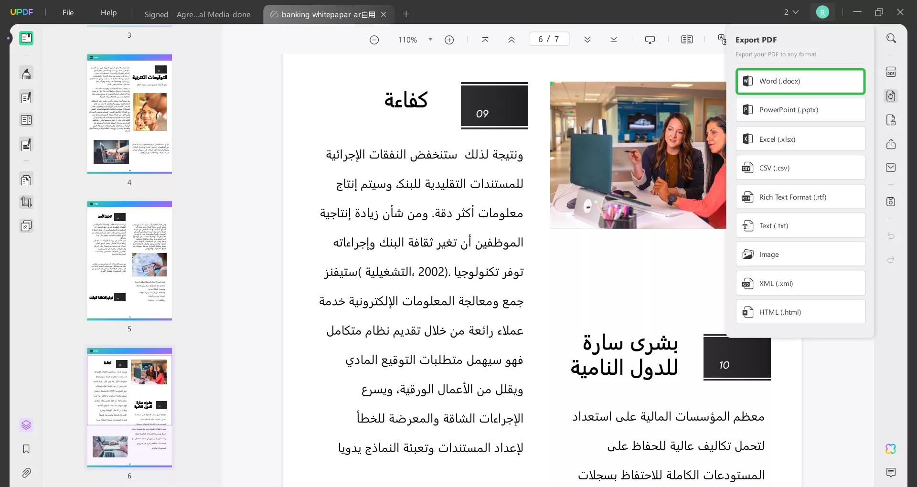The height and width of the screenshot is (487, 917).
Task: Zoom in with the plus button
Action: (x=449, y=40)
